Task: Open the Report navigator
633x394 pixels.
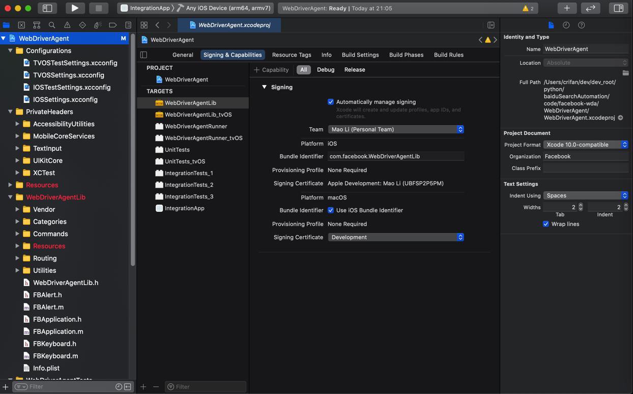Action: pyautogui.click(x=128, y=25)
